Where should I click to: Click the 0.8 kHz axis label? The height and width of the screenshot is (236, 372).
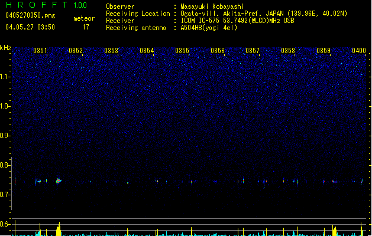pos(5,165)
